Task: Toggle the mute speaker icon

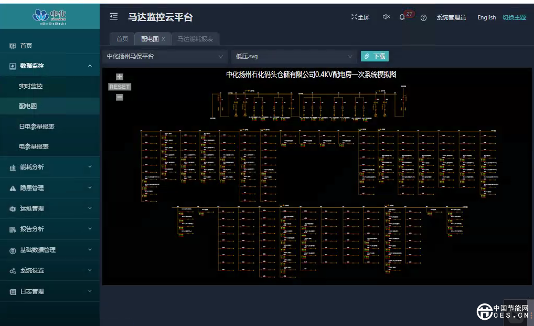Action: (x=386, y=17)
